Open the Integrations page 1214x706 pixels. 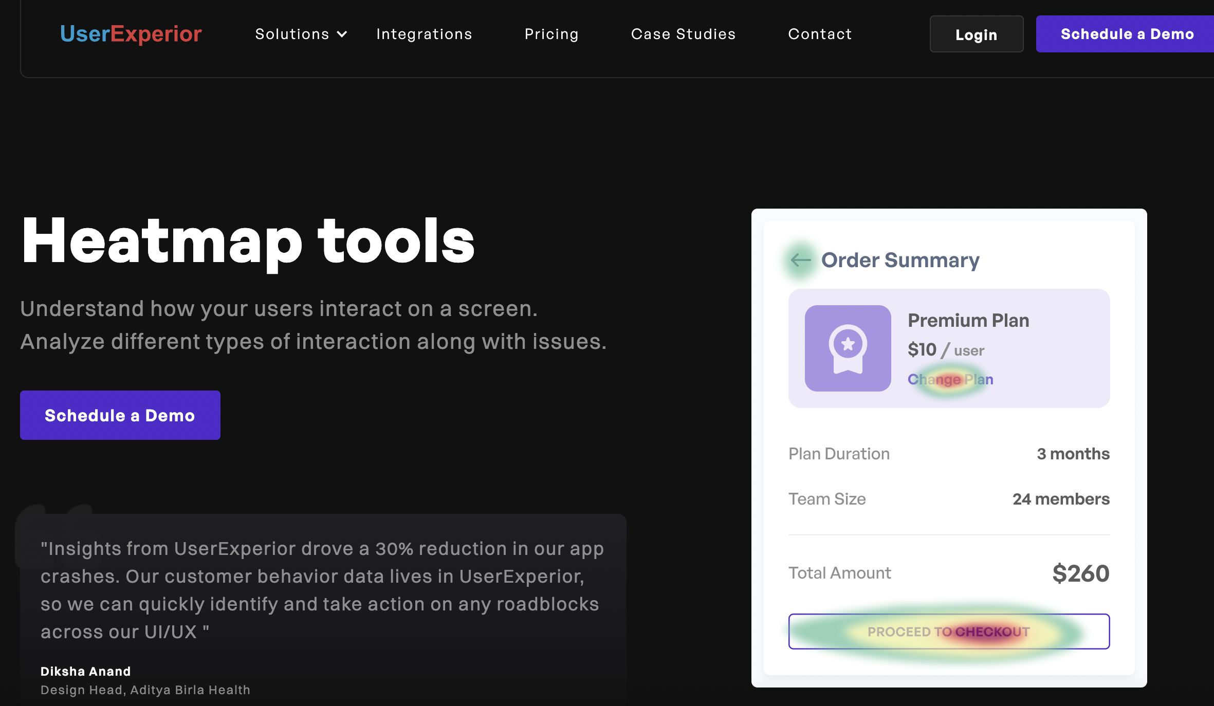pos(424,34)
